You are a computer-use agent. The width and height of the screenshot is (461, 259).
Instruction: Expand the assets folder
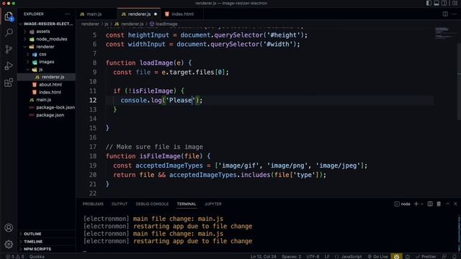click(46, 32)
